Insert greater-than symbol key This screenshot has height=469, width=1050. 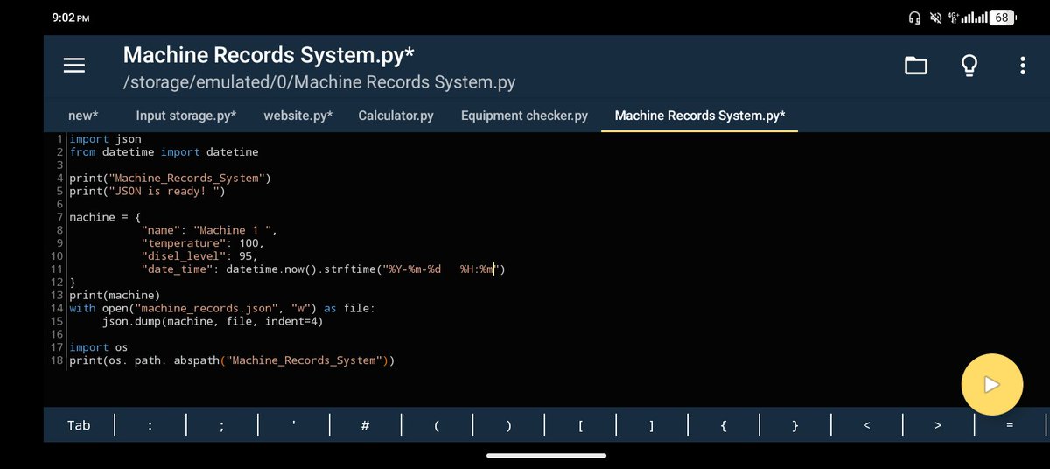tap(938, 425)
